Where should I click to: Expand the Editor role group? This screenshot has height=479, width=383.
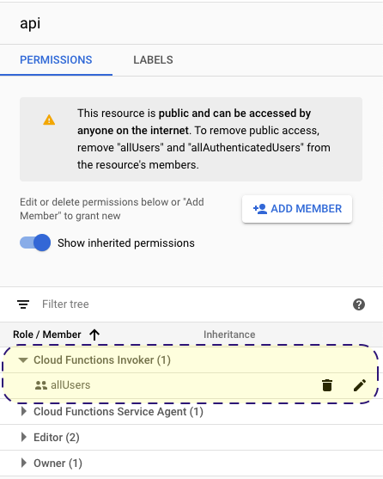tap(23, 437)
